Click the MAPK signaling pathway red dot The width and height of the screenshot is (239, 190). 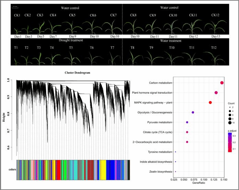(210, 102)
